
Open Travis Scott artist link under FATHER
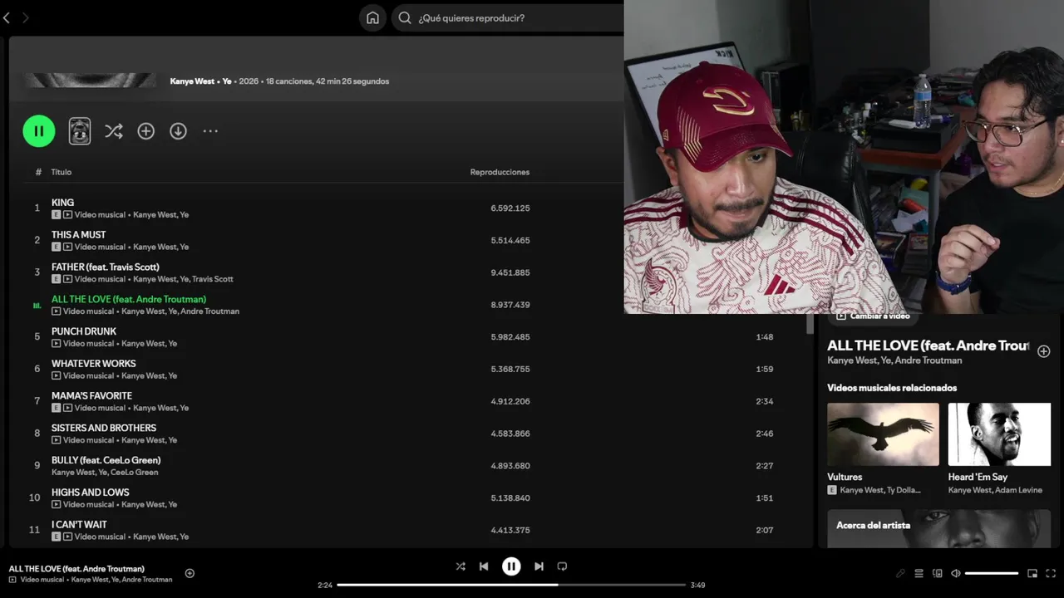tap(213, 279)
